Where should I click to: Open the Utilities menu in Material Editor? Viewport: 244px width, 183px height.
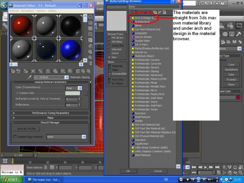pos(52,11)
